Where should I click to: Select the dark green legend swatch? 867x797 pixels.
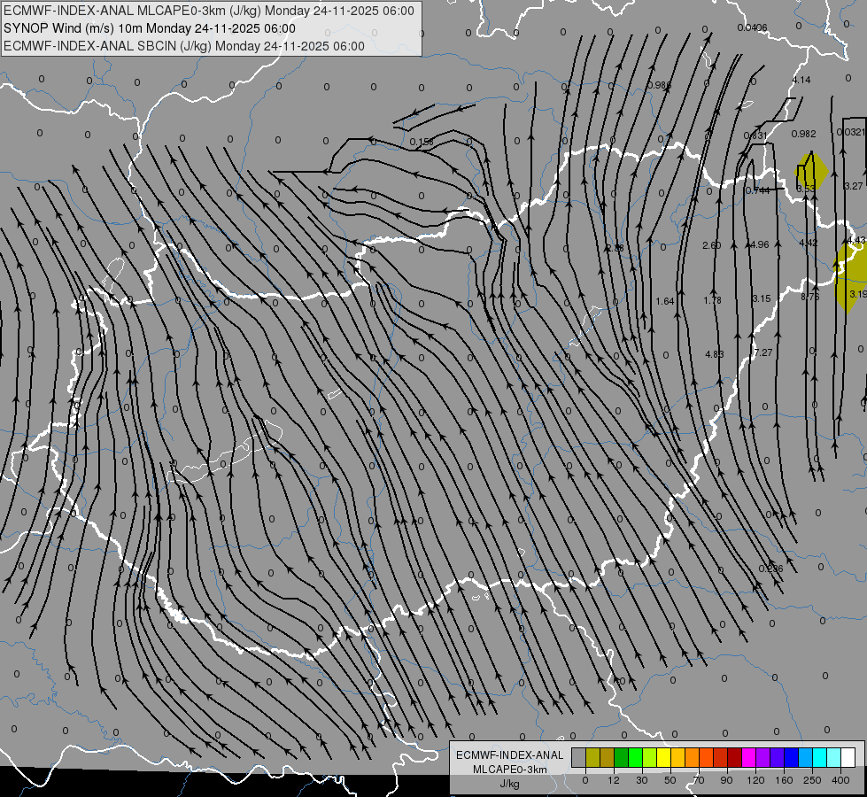point(622,757)
